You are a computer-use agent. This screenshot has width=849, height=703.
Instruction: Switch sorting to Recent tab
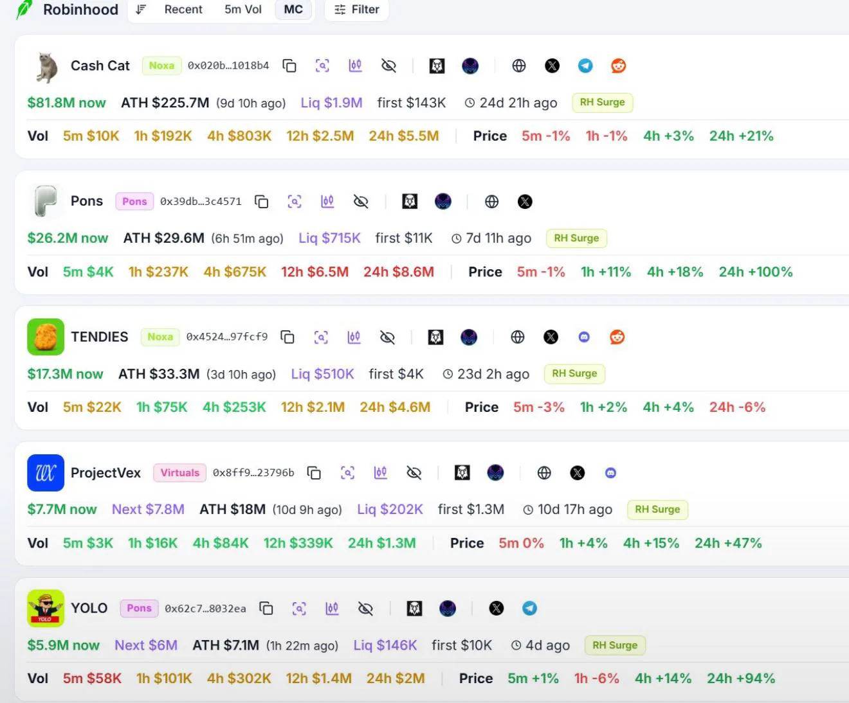(x=183, y=10)
